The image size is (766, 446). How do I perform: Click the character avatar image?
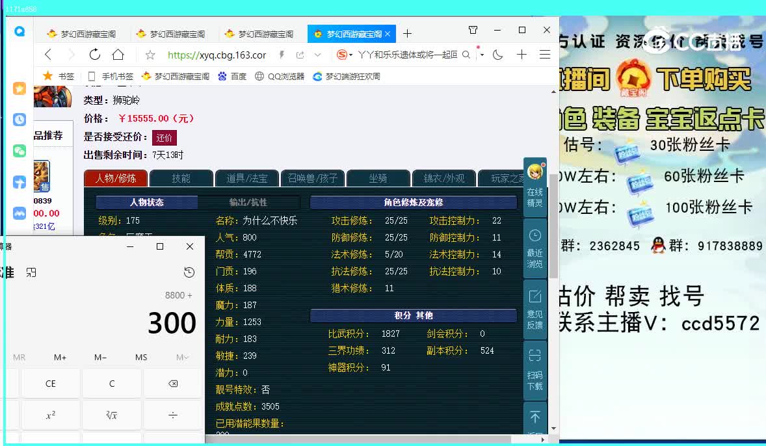point(52,96)
